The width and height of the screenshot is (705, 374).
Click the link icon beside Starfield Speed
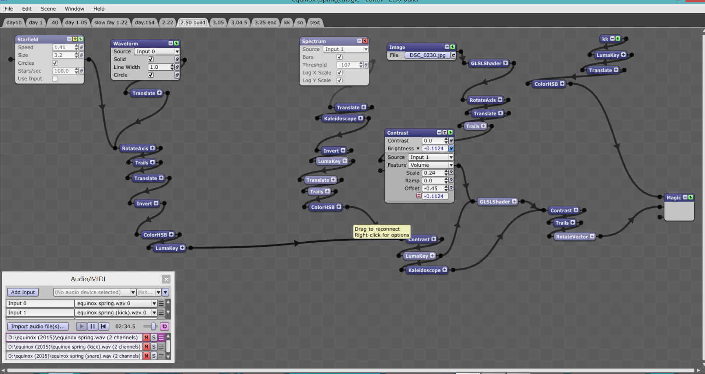click(x=81, y=47)
